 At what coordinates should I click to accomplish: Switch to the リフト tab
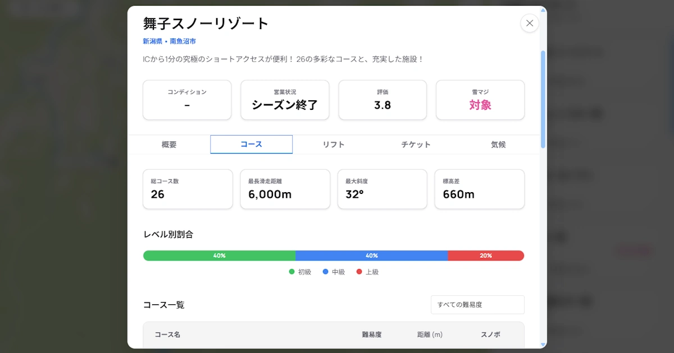click(334, 145)
